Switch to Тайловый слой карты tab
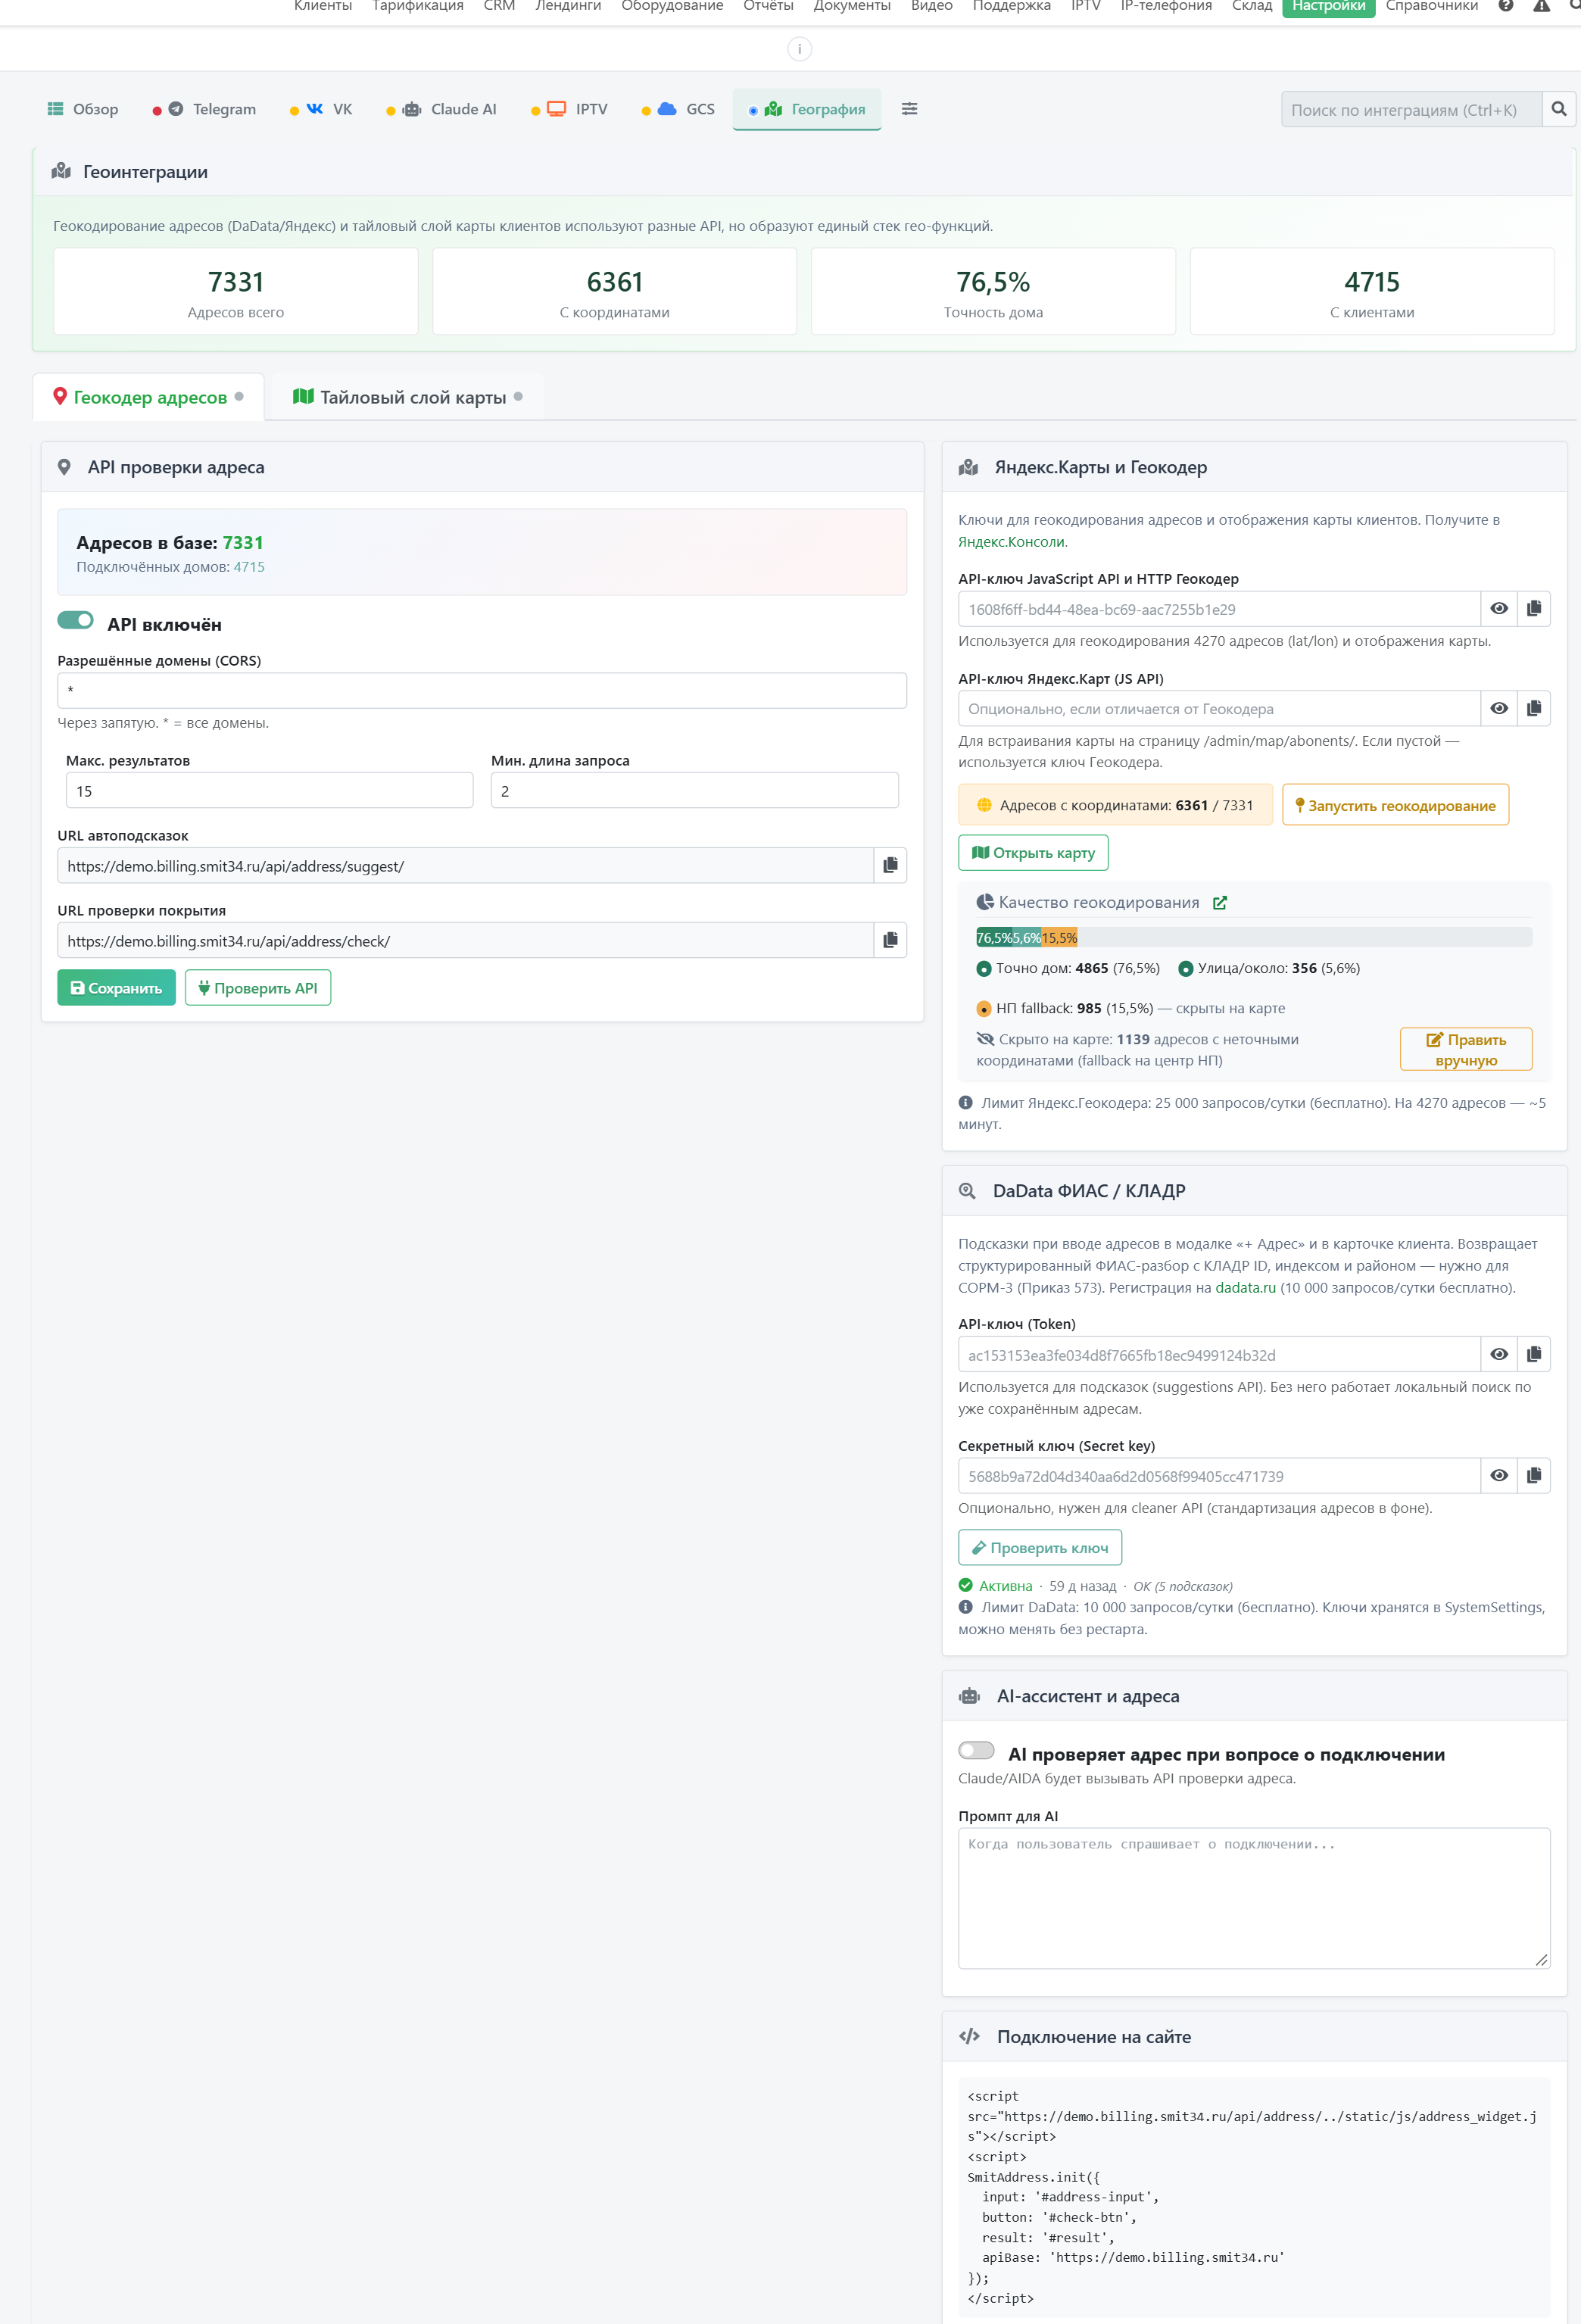Image resolution: width=1581 pixels, height=2324 pixels. [408, 397]
